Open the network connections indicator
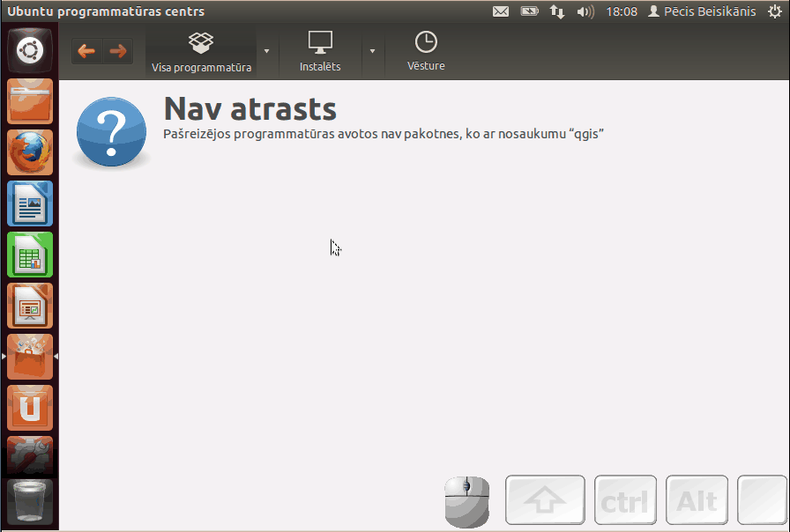This screenshot has height=532, width=790. pos(556,11)
